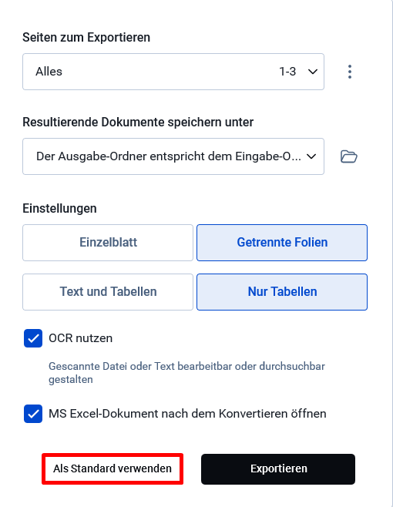The height and width of the screenshot is (507, 393).
Task: Open the Der Ausgabe-Ordner combo box
Action: (x=173, y=156)
